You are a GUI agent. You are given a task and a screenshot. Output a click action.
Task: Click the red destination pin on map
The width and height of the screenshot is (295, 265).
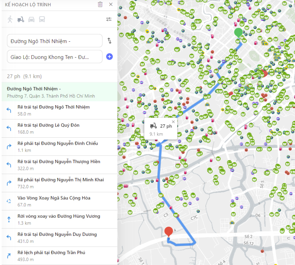169,231
